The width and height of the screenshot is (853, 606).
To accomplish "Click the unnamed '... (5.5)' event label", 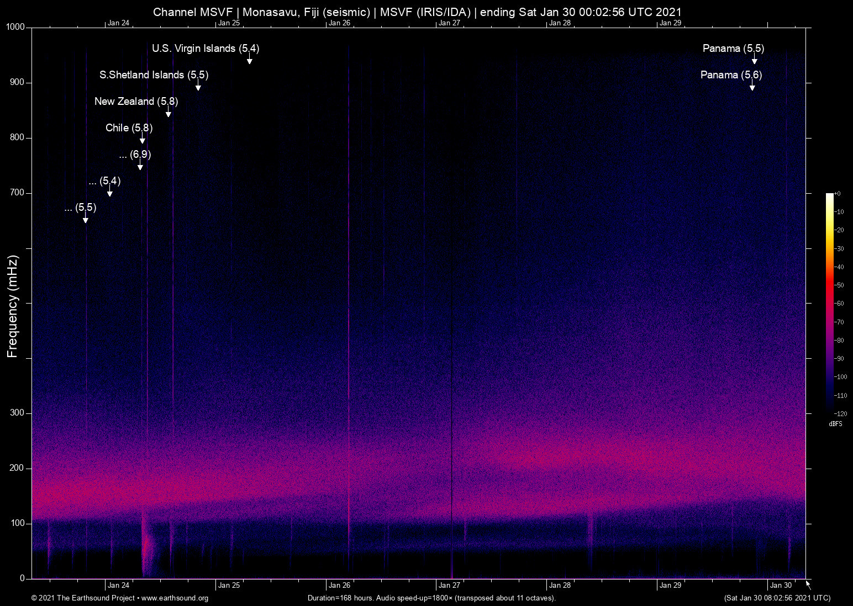I will [x=80, y=208].
